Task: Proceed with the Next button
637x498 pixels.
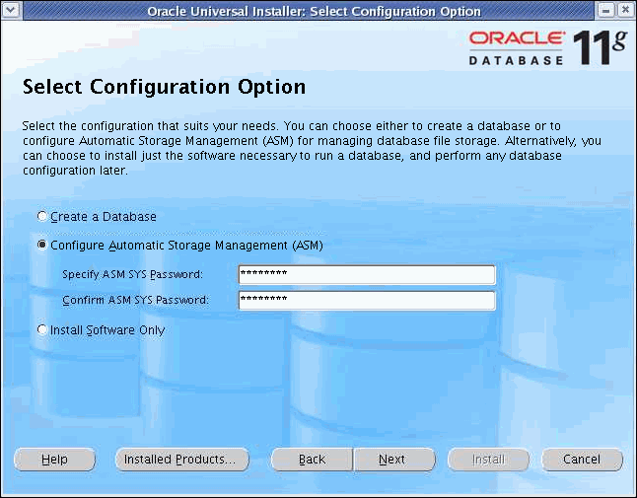Action: click(392, 460)
